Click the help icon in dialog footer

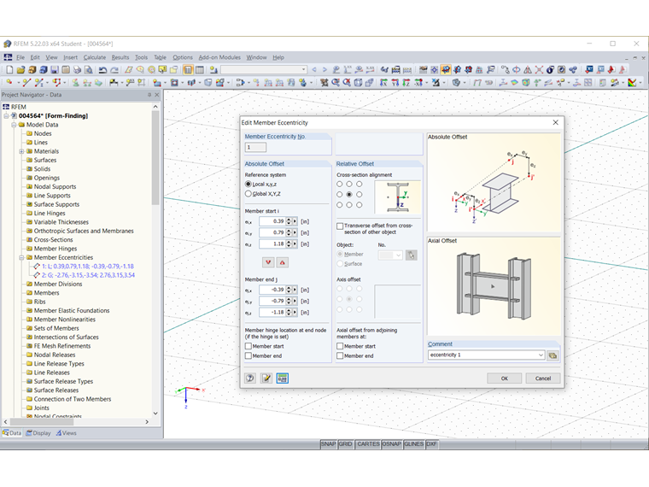point(250,378)
